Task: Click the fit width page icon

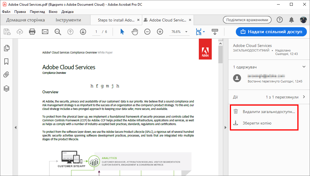Action: point(199,32)
